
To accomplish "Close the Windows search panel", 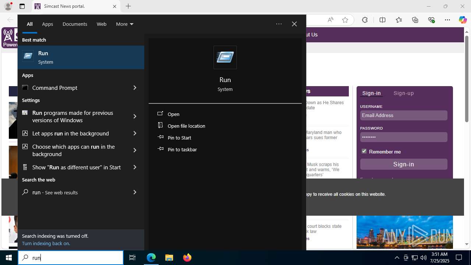I will point(294,24).
